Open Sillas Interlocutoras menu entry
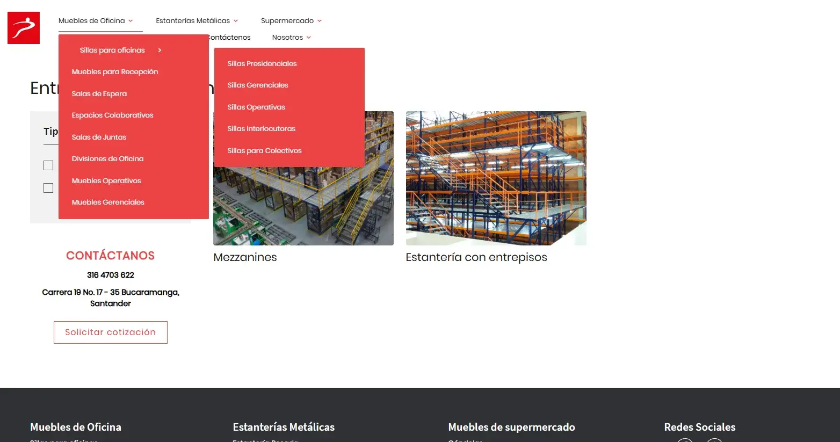This screenshot has width=840, height=442. coord(261,129)
